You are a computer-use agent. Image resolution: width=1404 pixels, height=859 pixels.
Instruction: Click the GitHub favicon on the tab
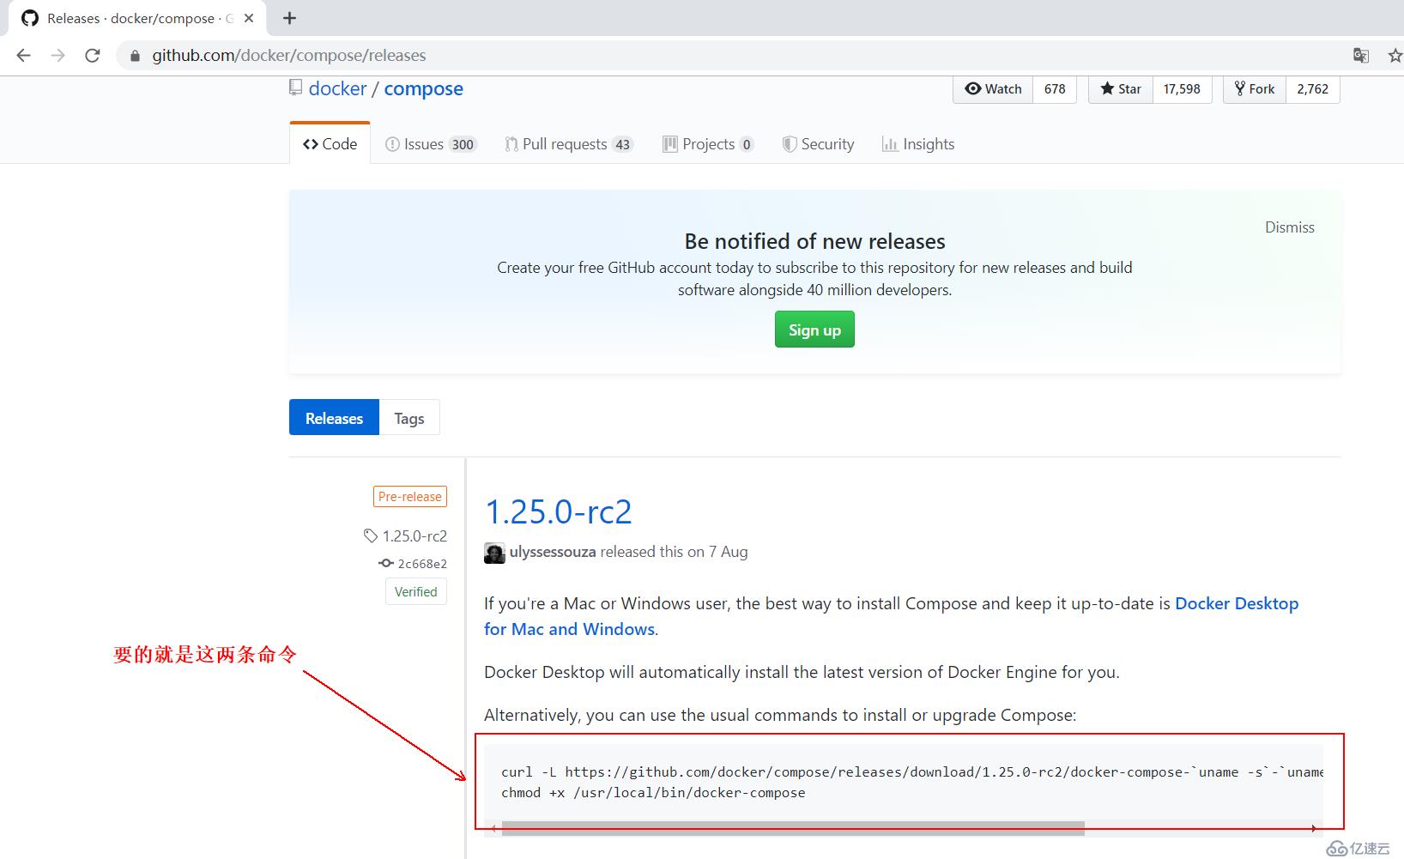tap(30, 18)
